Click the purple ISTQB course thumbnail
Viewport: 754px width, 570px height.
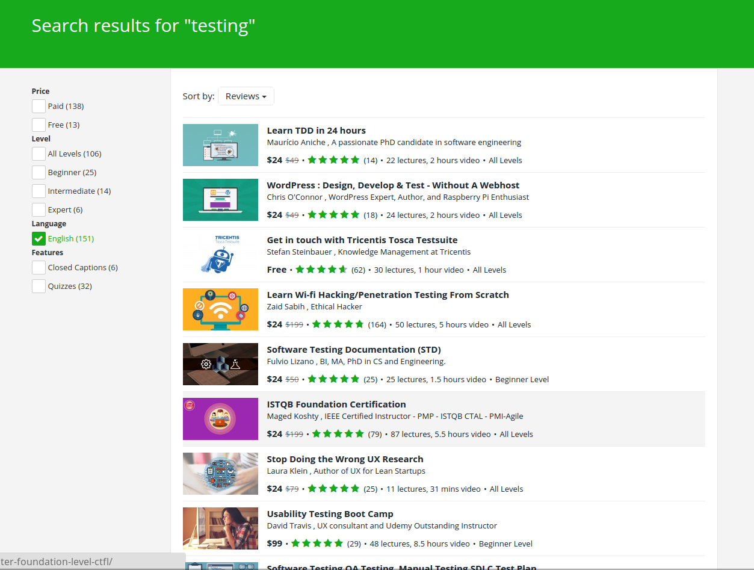(220, 419)
